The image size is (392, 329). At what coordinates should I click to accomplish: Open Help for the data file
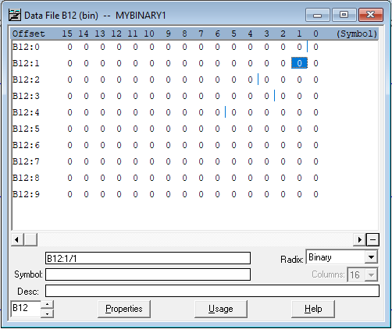[x=313, y=309]
